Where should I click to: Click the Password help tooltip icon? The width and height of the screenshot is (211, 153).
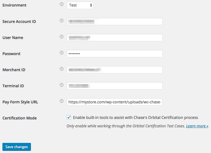(x=61, y=53)
